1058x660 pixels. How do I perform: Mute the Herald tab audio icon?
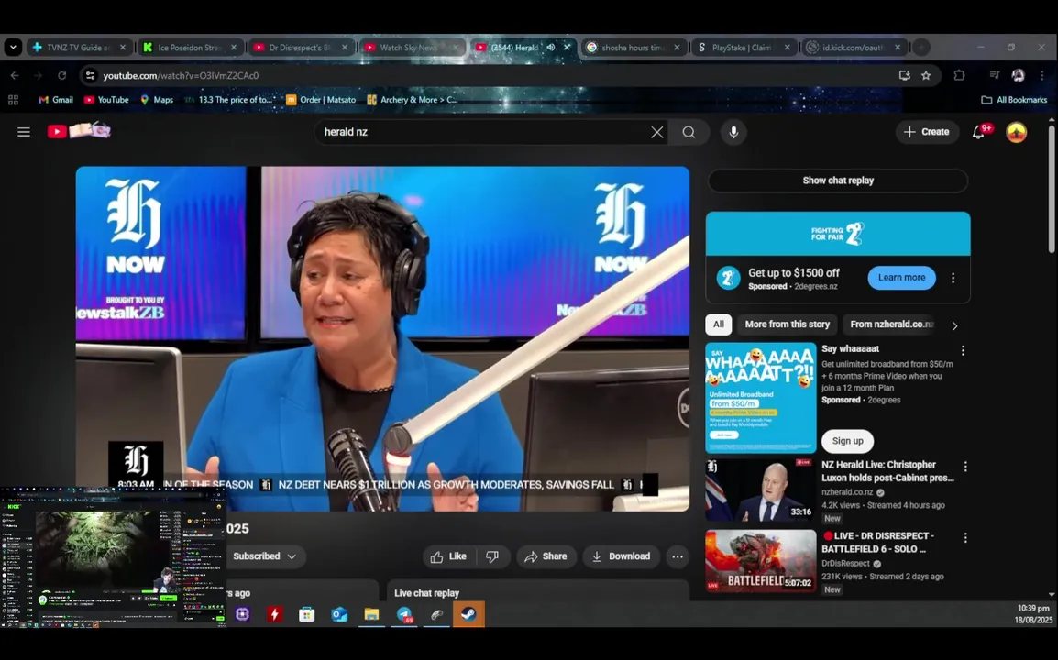tap(551, 48)
